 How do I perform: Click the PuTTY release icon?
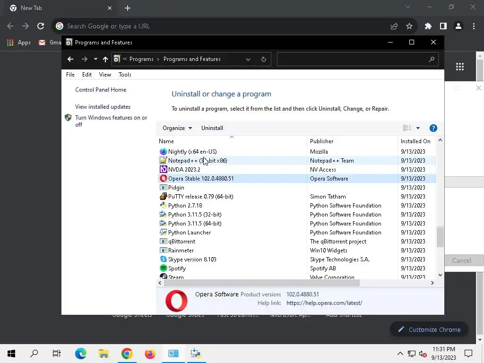pos(163,196)
